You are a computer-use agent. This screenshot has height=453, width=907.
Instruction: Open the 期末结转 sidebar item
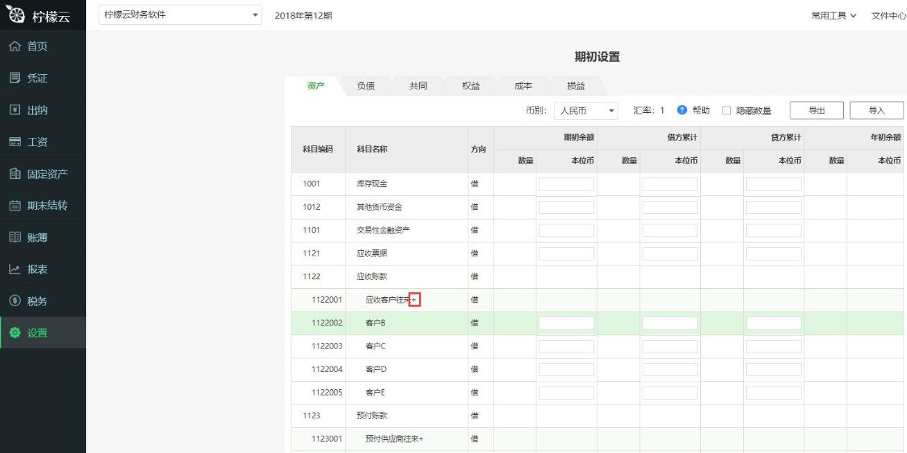[43, 206]
